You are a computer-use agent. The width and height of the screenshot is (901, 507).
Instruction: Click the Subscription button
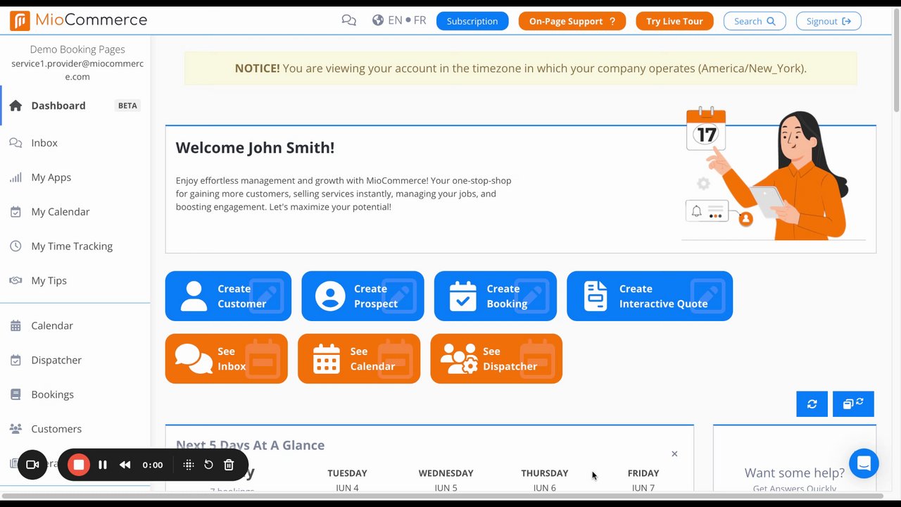(x=472, y=21)
